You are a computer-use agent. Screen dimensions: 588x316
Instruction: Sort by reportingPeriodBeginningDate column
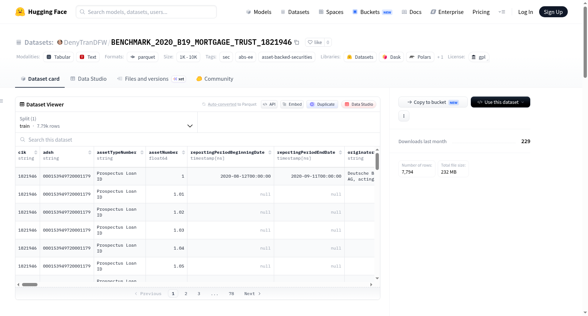click(270, 152)
